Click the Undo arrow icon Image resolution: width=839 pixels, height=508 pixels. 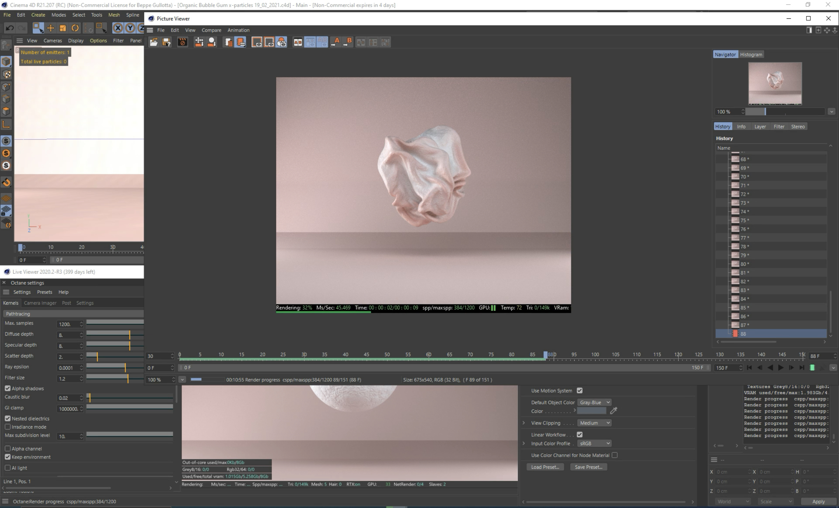pyautogui.click(x=10, y=28)
